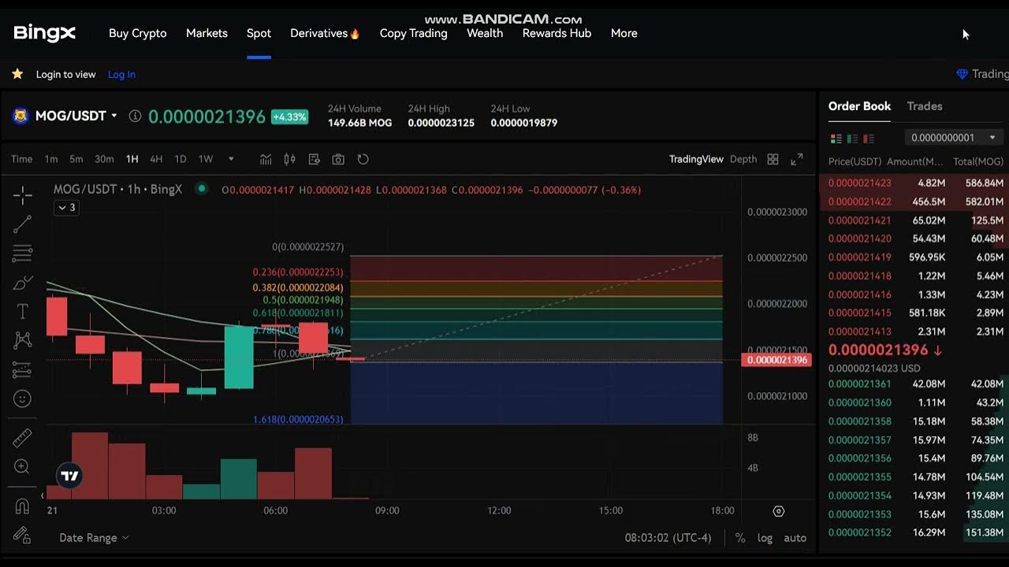Click the ask price 0.0000021423 row

tap(914, 183)
